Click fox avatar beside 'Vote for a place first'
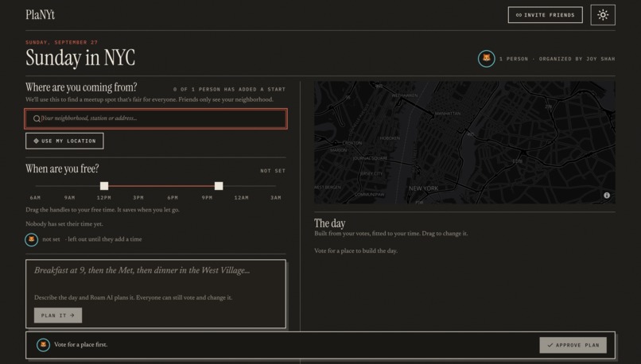This screenshot has height=364, width=641. click(x=43, y=345)
